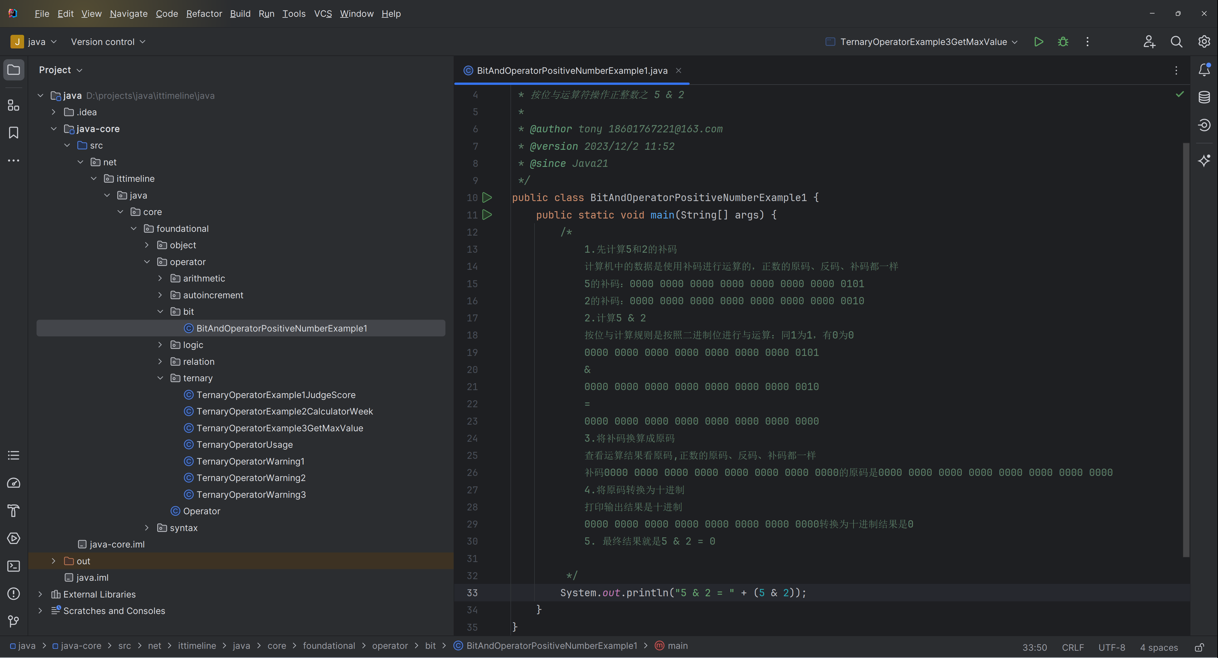Open IDE settings gear icon
The height and width of the screenshot is (658, 1218).
[1204, 41]
